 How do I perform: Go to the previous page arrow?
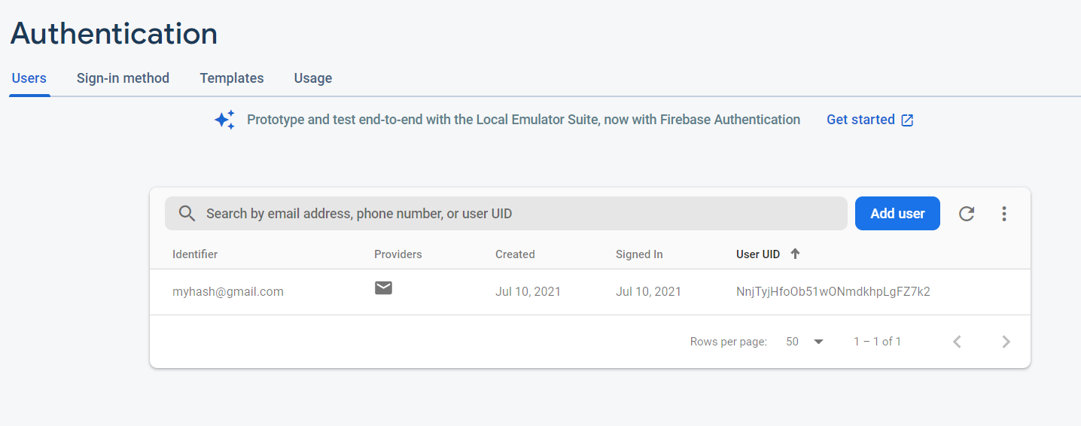pos(958,342)
